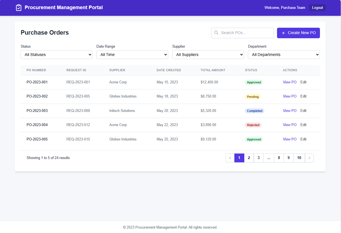Expand the Department dropdown
Viewport: 341px width, 233px height.
(x=284, y=55)
